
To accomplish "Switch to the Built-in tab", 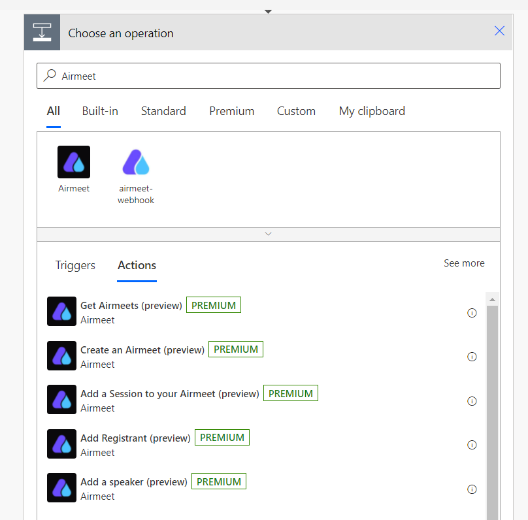I will (x=100, y=111).
